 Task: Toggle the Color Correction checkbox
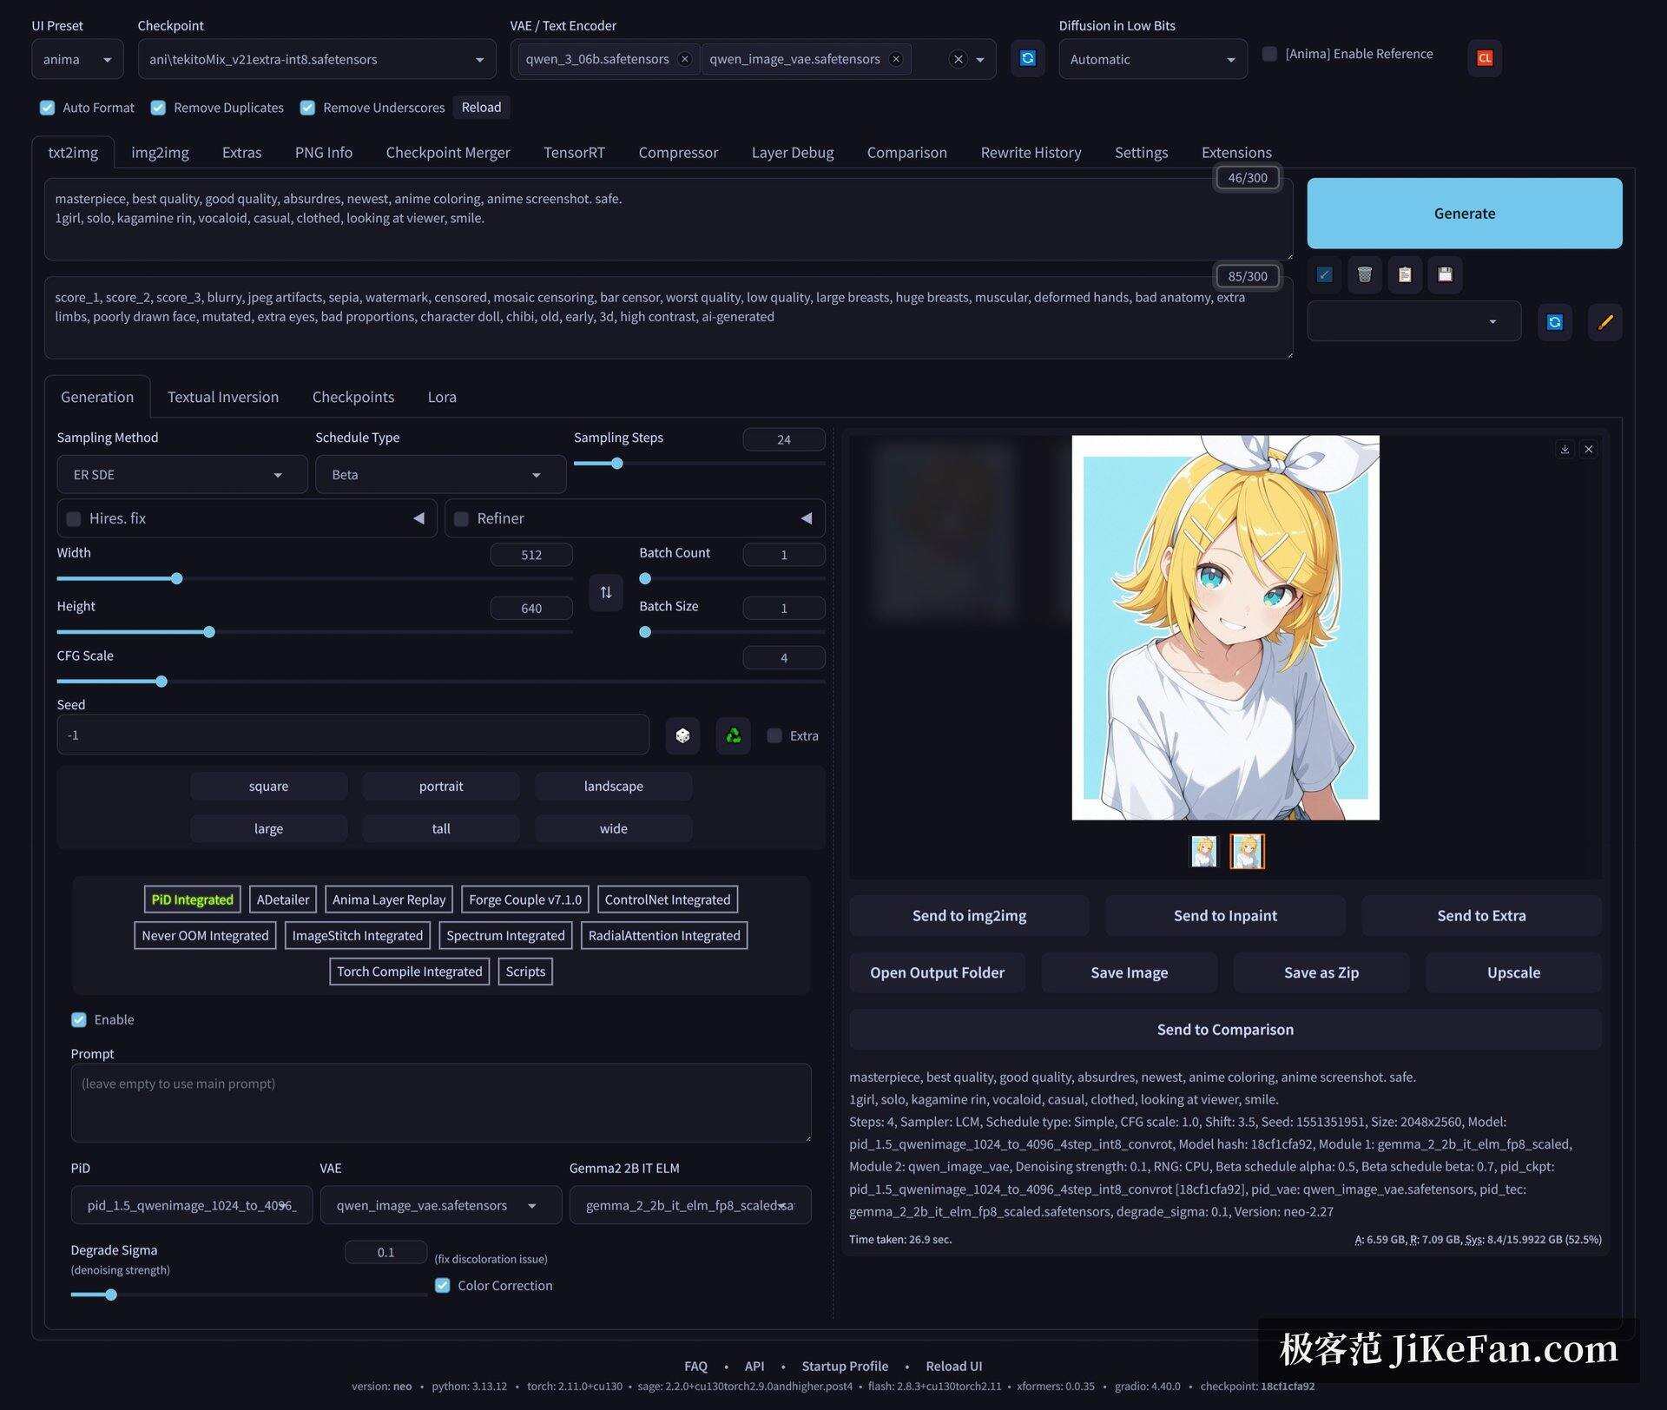coord(443,1285)
